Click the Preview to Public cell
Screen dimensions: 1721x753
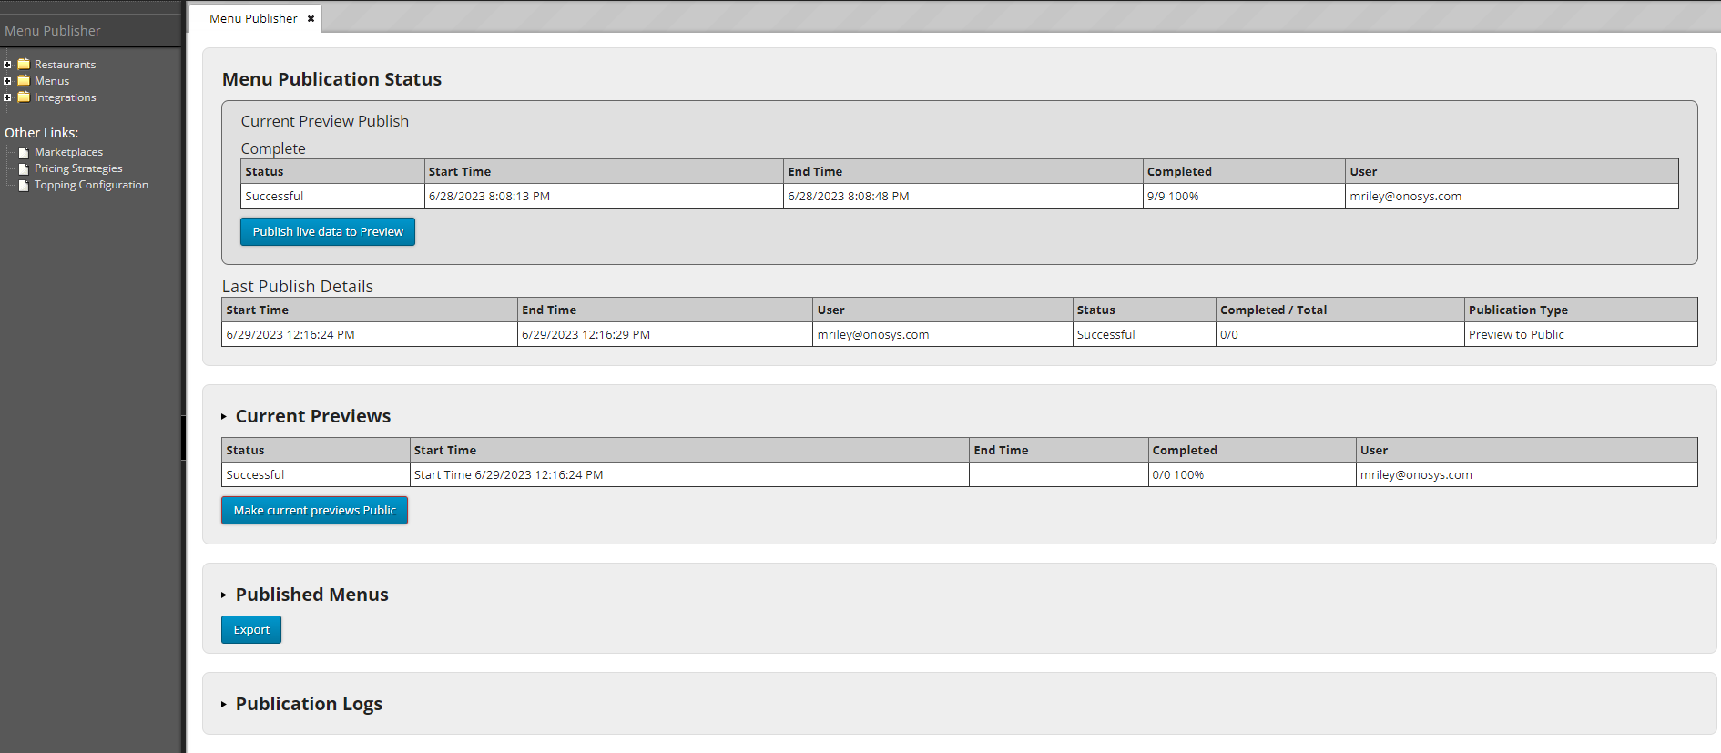1581,334
